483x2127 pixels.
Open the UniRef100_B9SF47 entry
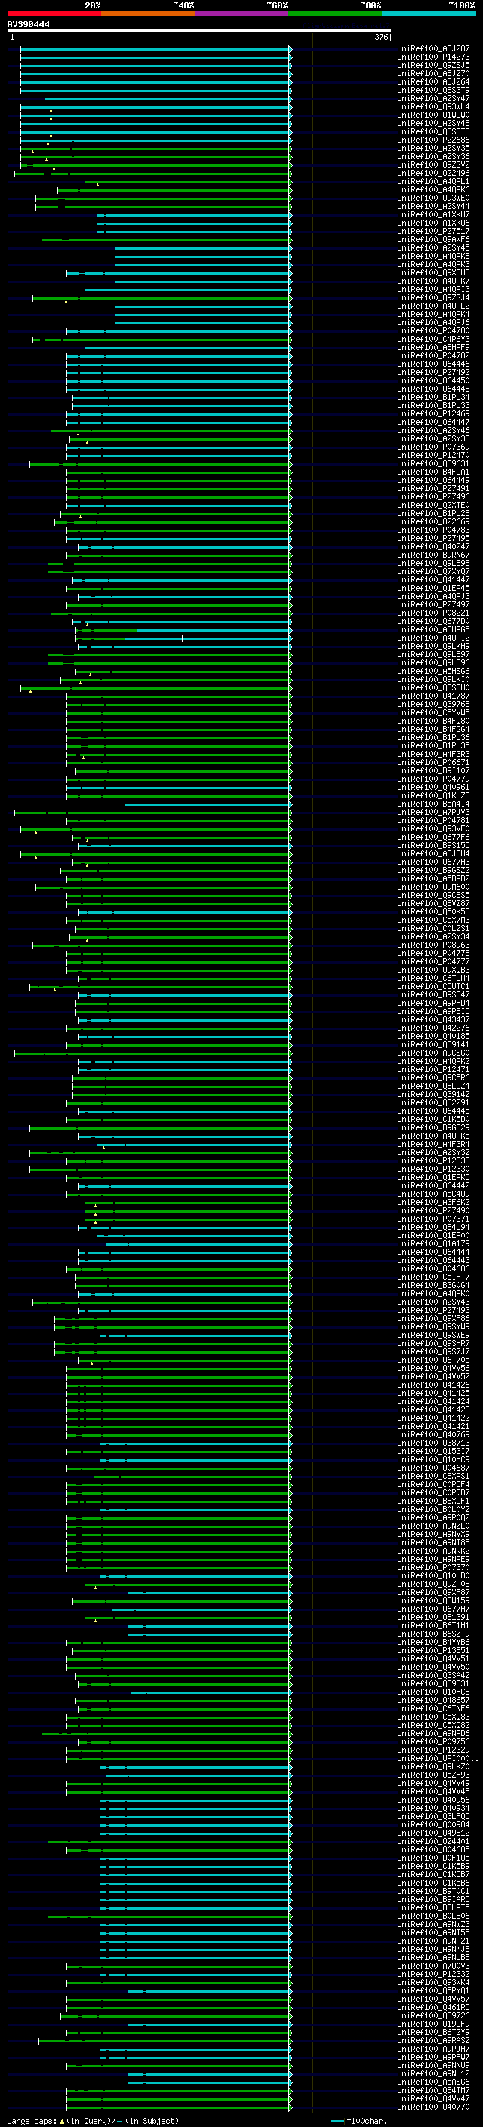(x=433, y=995)
